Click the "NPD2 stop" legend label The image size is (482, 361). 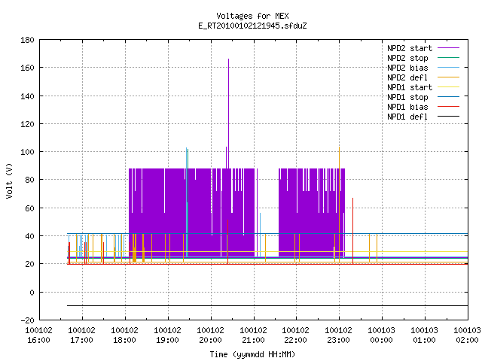(407, 58)
